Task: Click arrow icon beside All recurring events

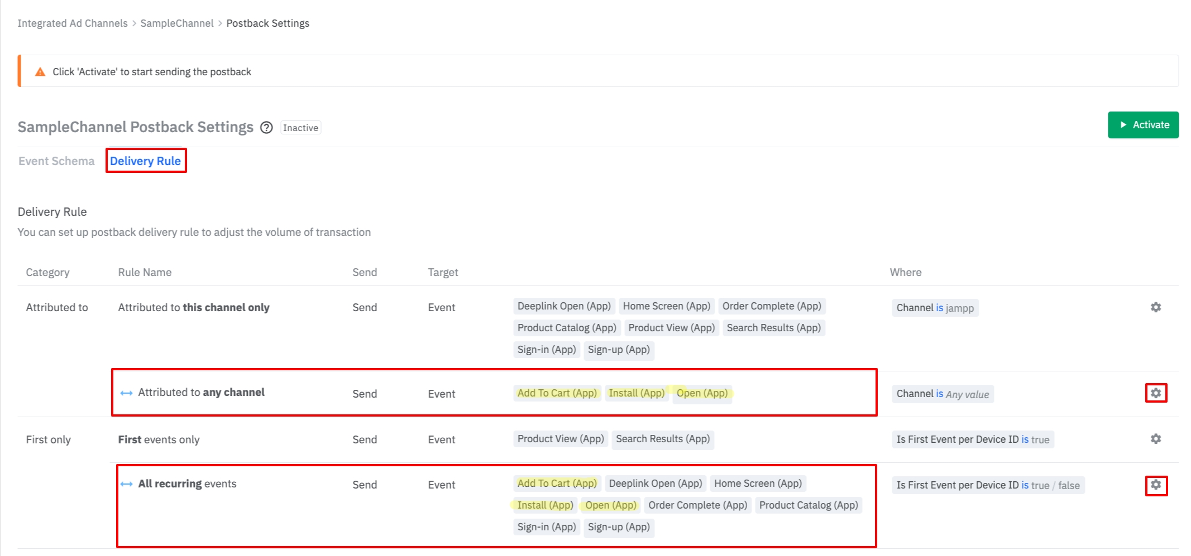Action: (x=126, y=484)
